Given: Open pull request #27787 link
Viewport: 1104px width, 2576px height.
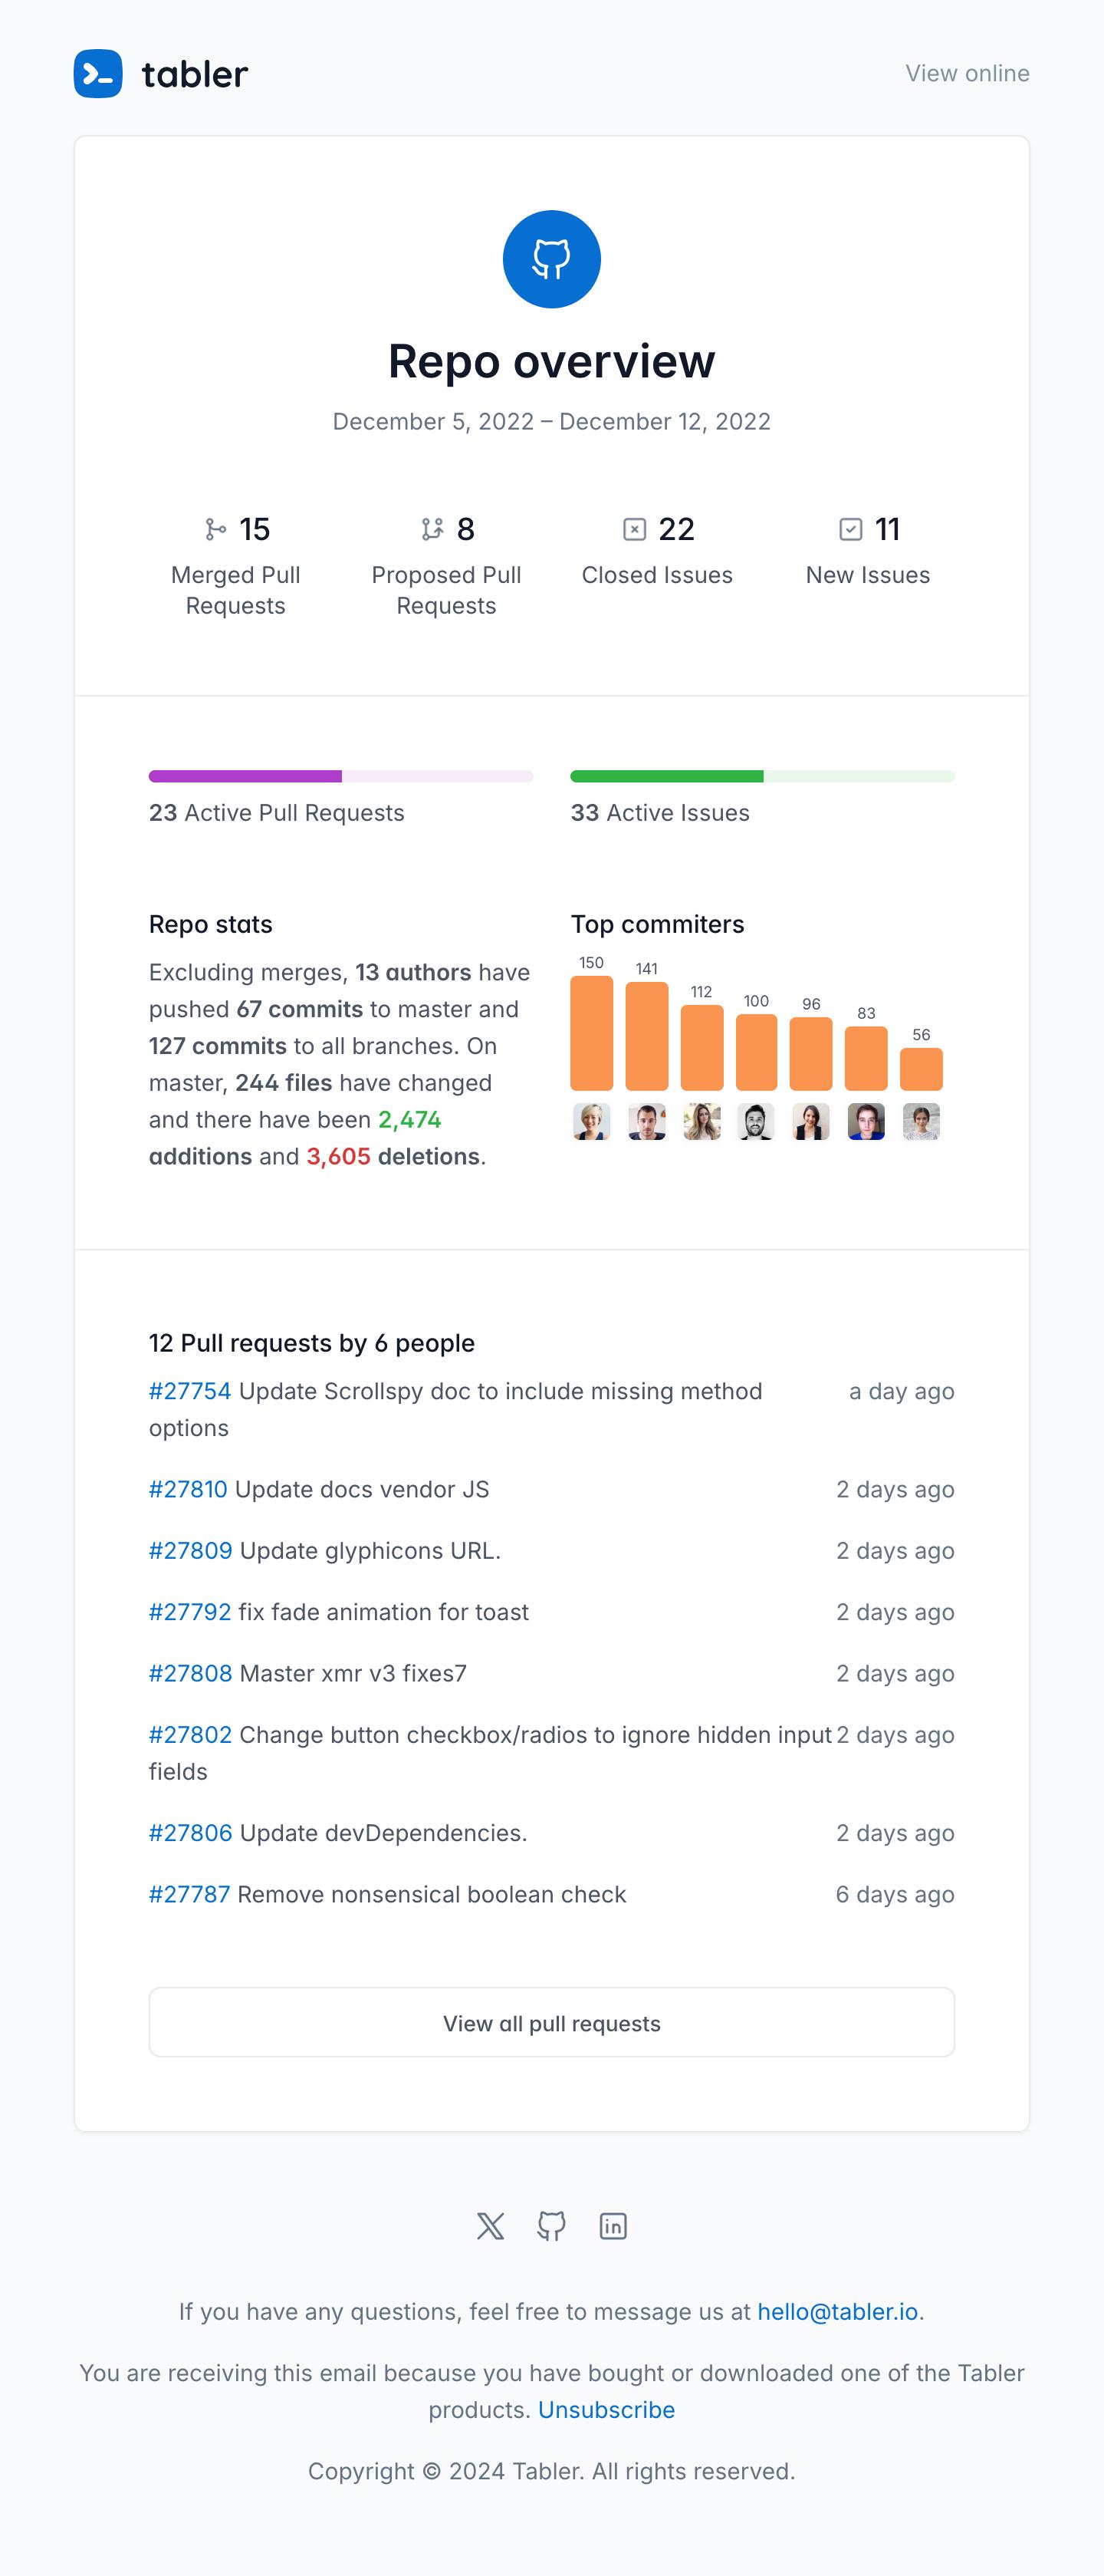Looking at the screenshot, I should pos(190,1894).
